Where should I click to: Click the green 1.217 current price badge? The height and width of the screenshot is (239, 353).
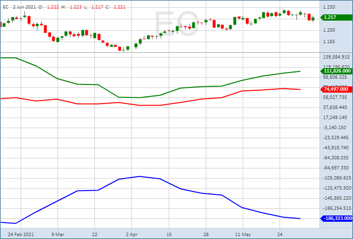click(336, 17)
